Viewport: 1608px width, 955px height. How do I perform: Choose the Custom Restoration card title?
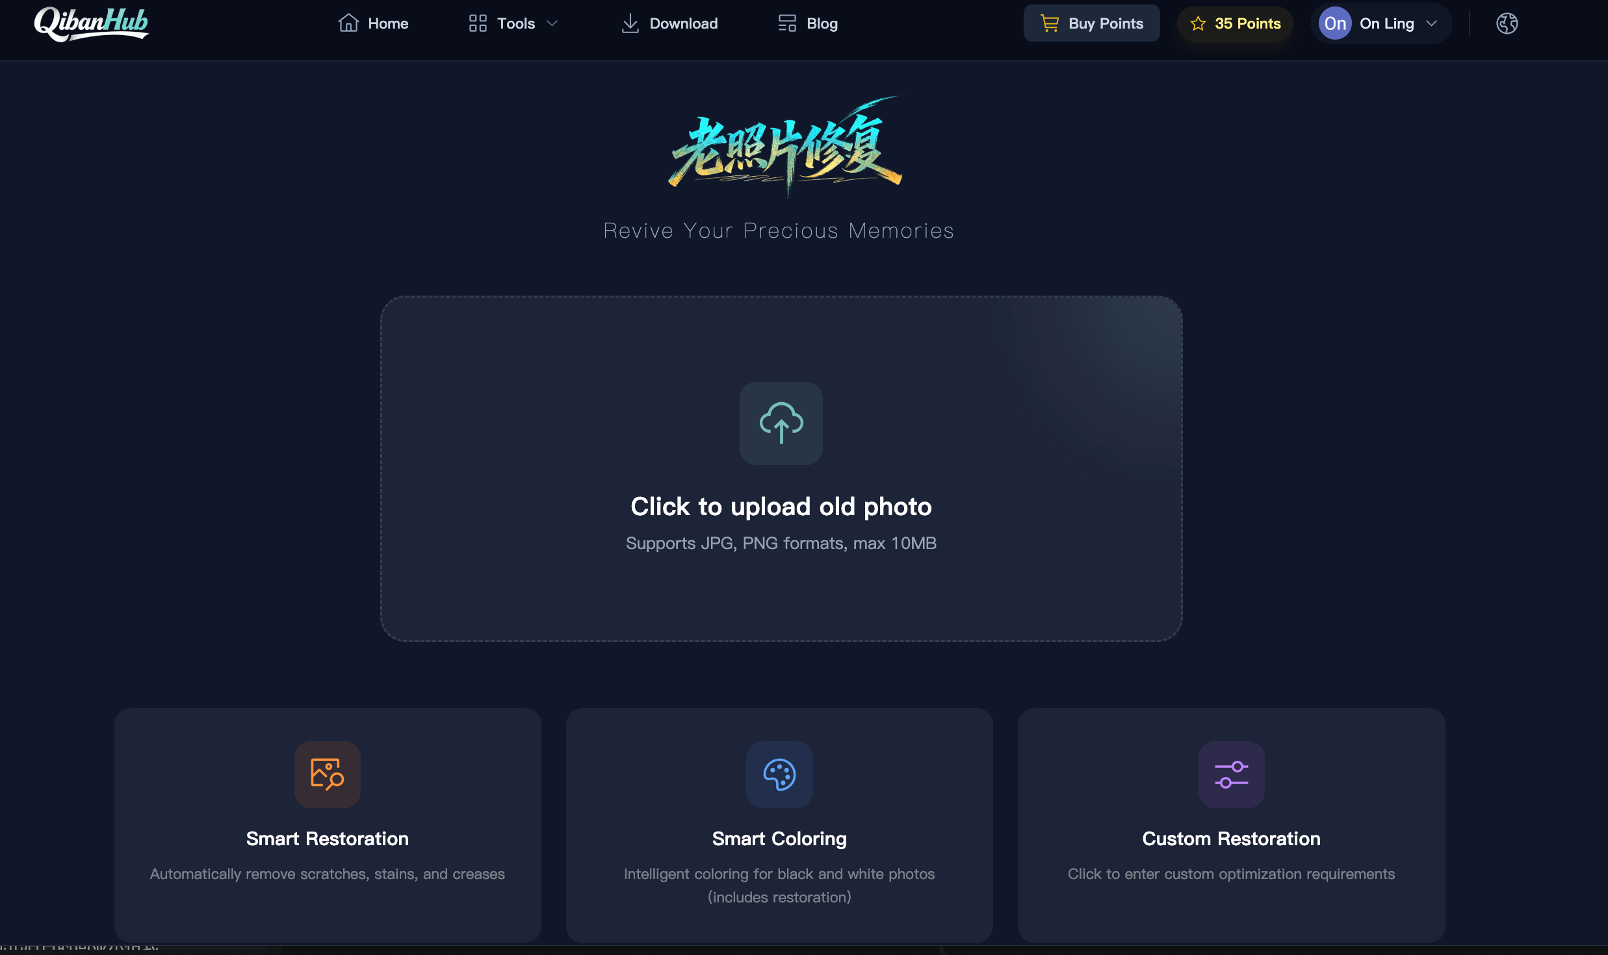click(x=1231, y=839)
